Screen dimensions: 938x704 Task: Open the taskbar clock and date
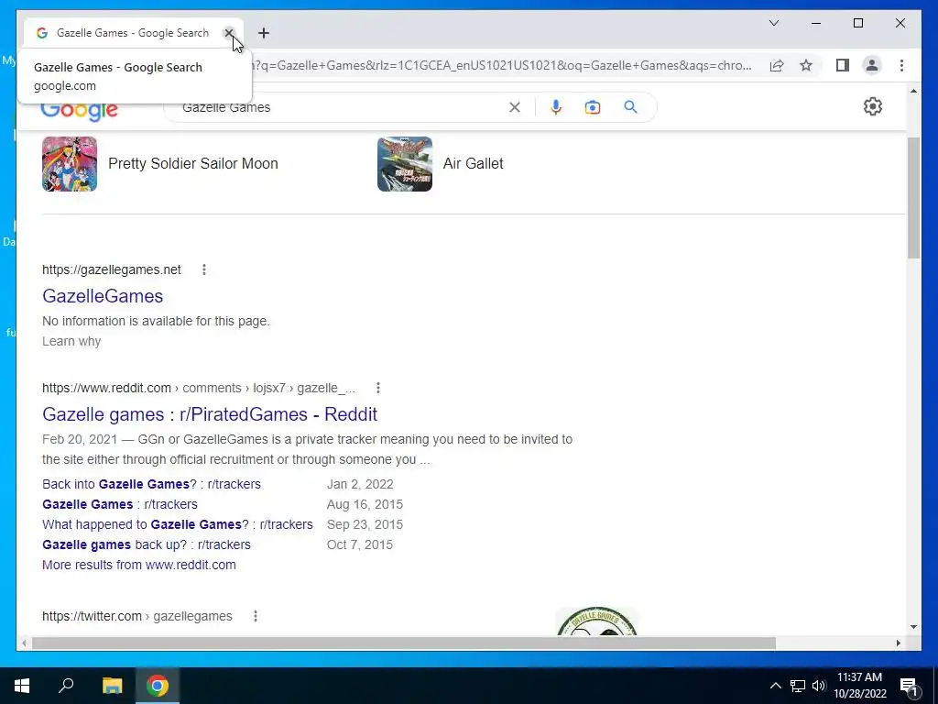click(x=859, y=686)
